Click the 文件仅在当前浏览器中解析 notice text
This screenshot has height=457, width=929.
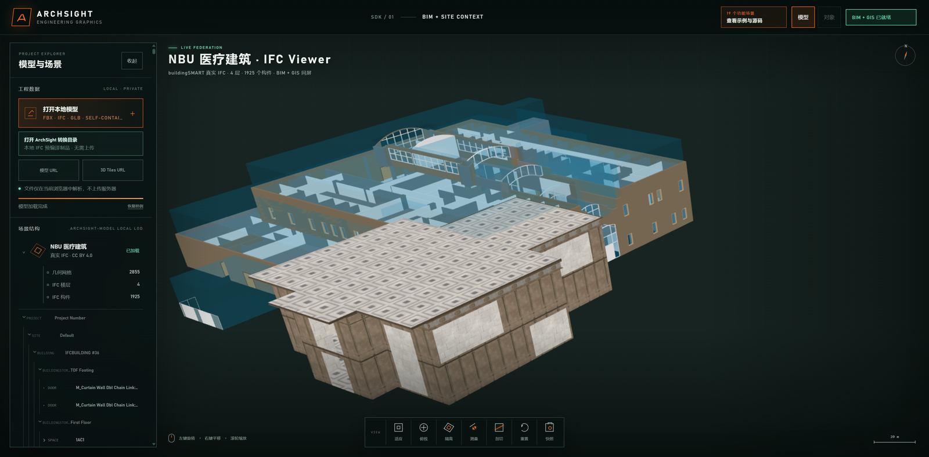(x=70, y=188)
